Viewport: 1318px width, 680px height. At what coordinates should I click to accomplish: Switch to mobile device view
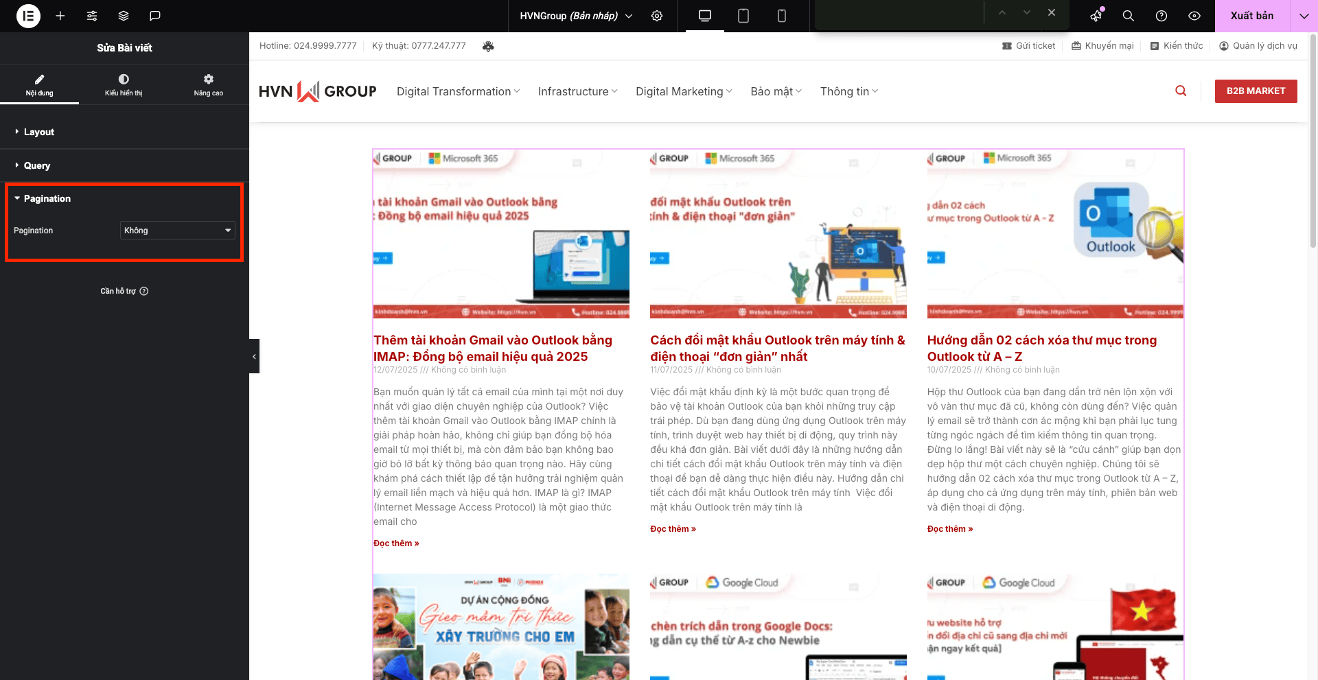tap(782, 16)
